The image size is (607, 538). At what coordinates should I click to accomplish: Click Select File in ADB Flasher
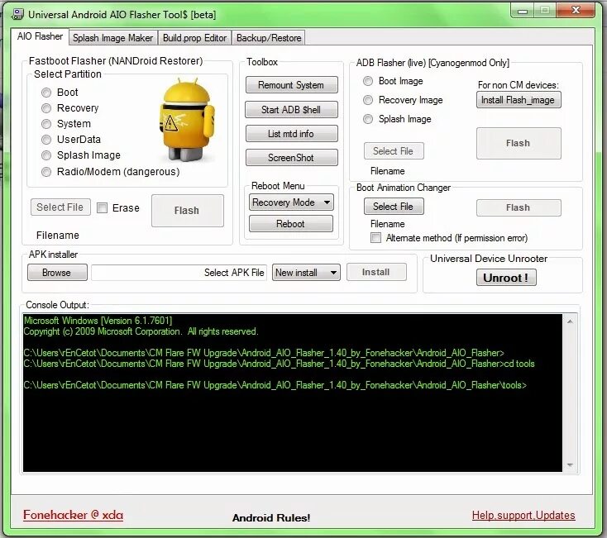pyautogui.click(x=394, y=151)
